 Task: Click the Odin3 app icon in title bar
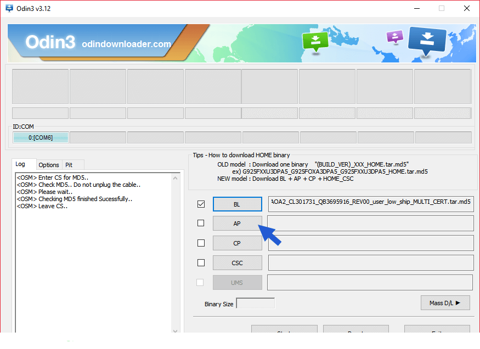(x=9, y=8)
